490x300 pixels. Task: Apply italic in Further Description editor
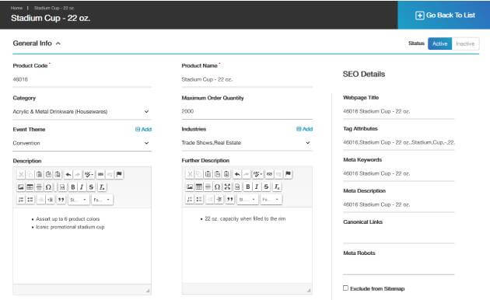[257, 187]
